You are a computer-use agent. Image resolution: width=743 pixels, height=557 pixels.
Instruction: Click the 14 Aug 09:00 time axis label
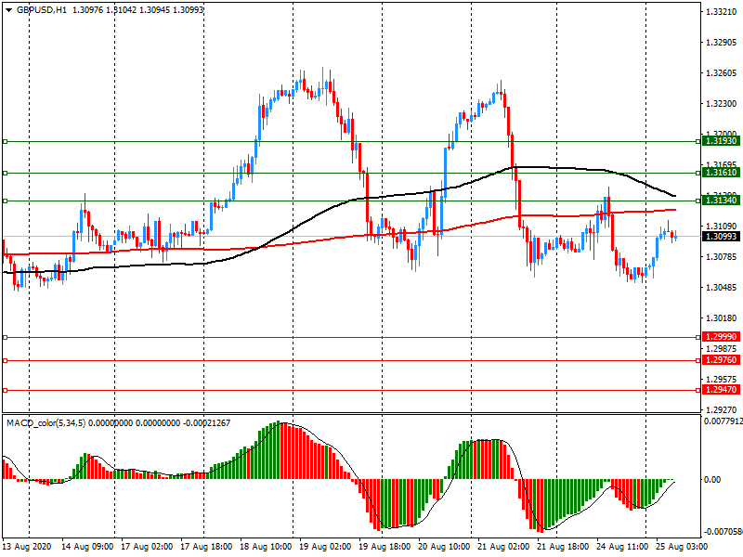tap(87, 547)
